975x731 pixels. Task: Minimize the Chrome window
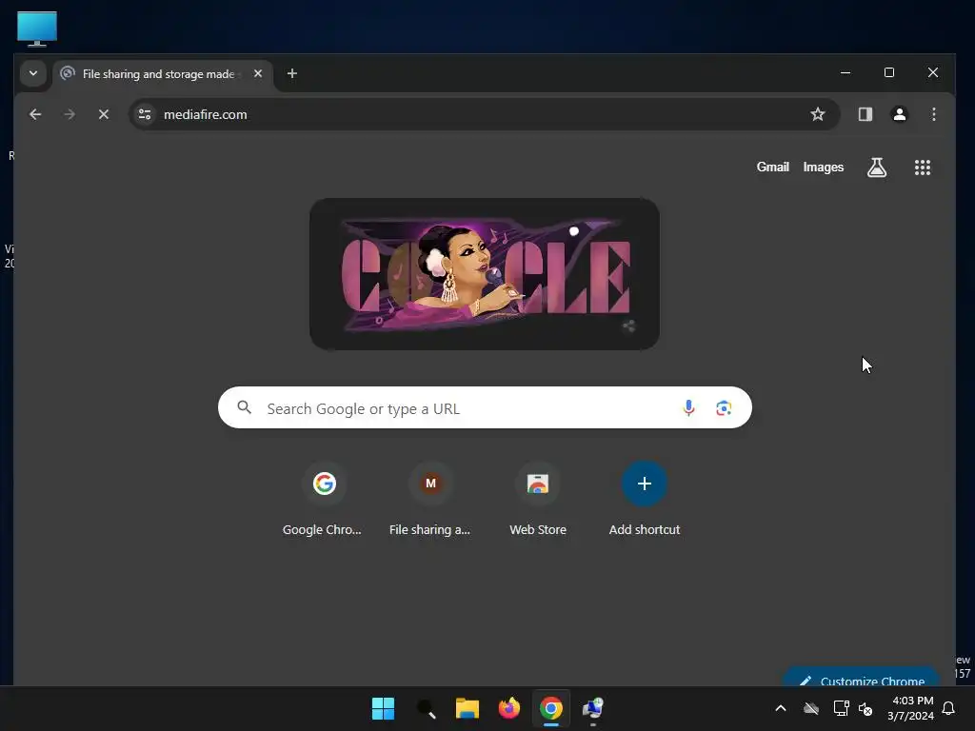[x=846, y=72]
